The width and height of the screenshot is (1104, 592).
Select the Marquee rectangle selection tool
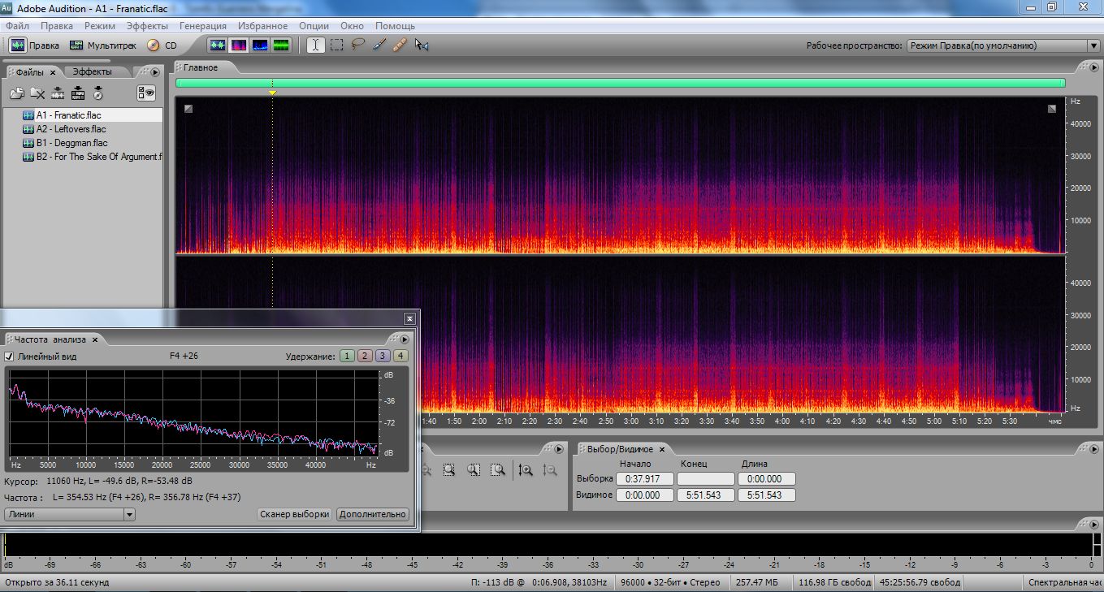[336, 45]
